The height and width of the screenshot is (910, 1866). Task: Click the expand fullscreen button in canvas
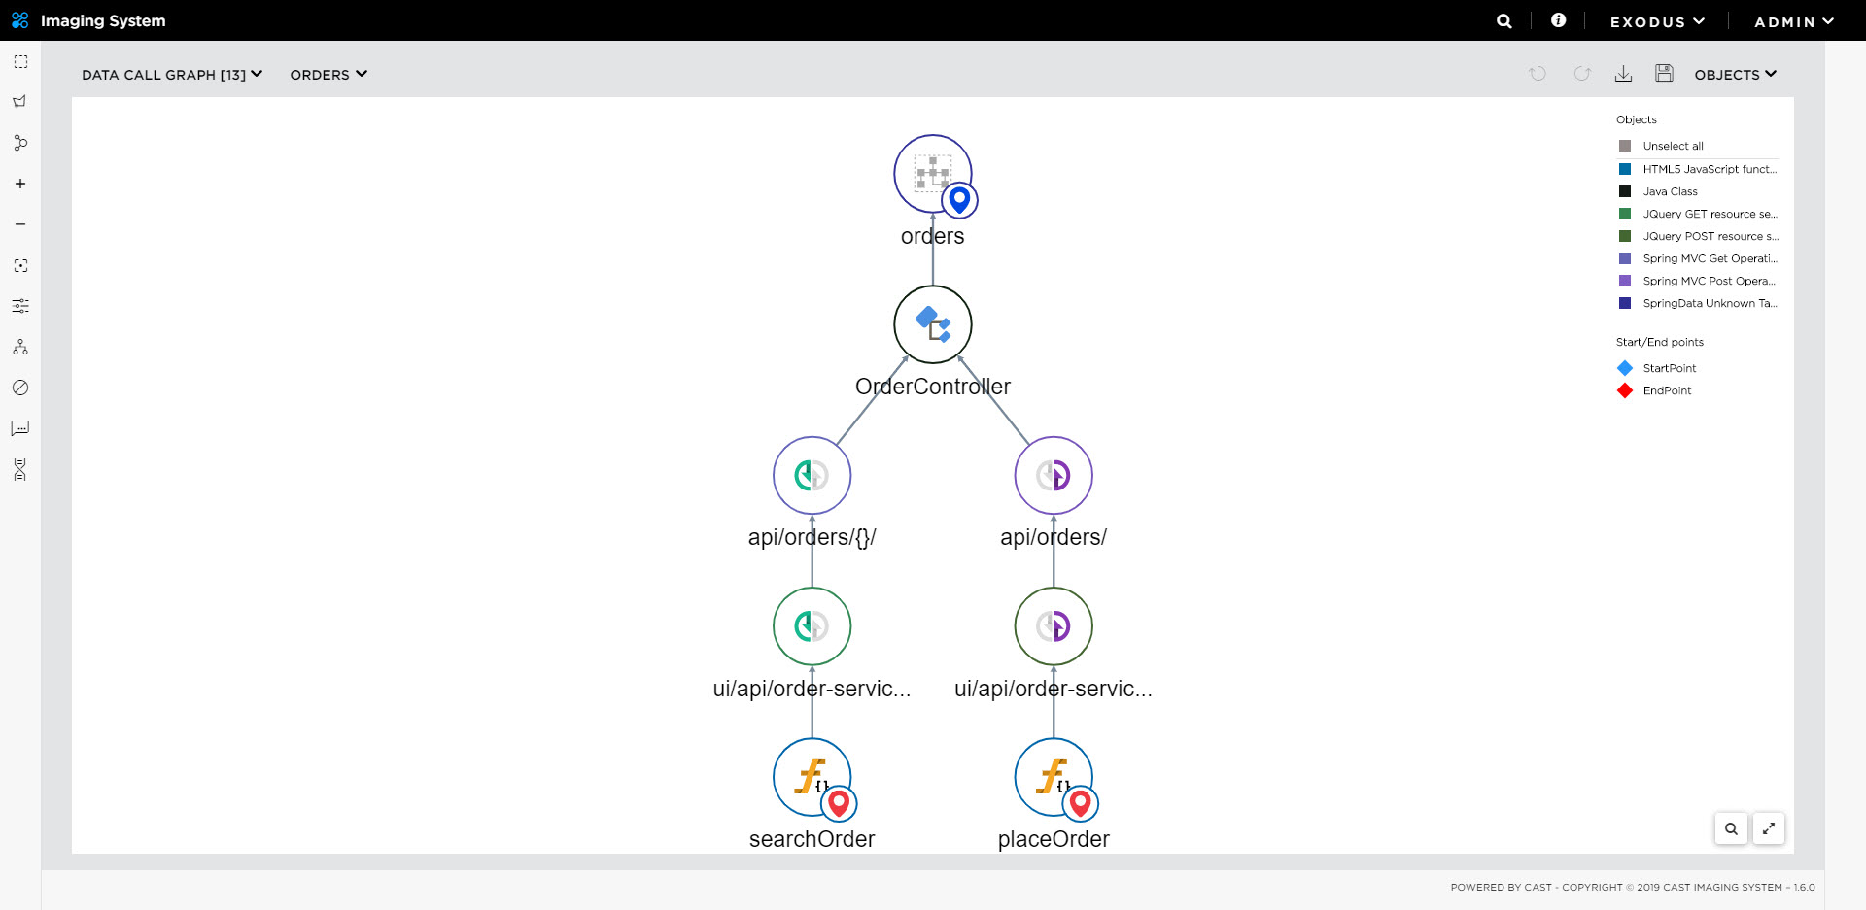(x=1769, y=828)
